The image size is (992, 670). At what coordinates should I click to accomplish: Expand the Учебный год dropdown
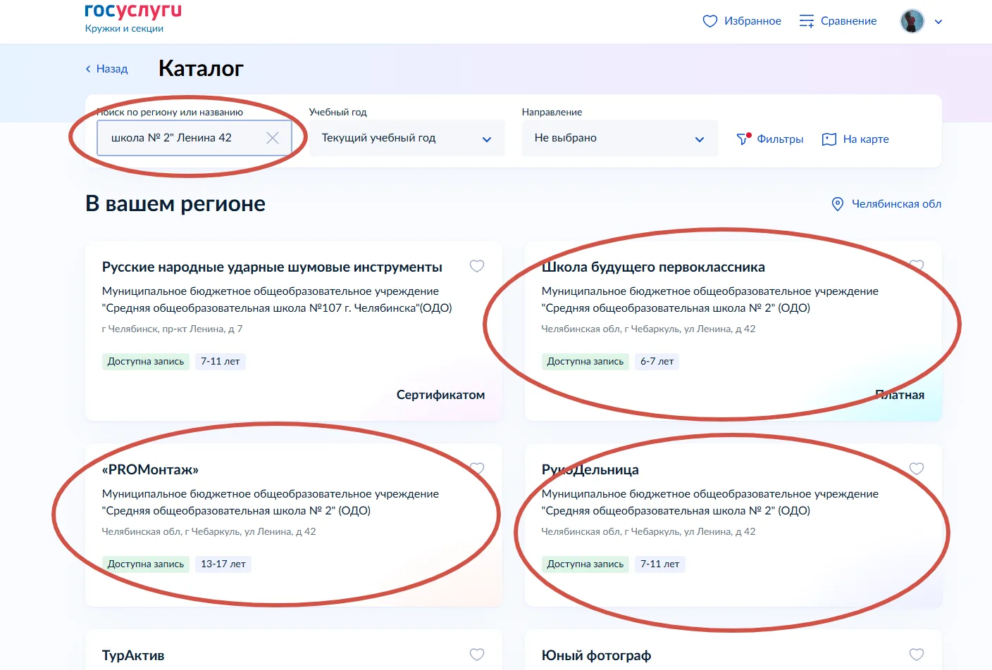tap(407, 138)
